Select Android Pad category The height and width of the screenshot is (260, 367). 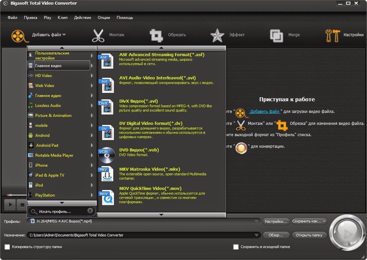62,145
